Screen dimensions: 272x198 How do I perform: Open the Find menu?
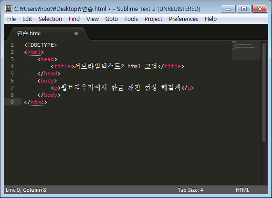[x=74, y=19]
